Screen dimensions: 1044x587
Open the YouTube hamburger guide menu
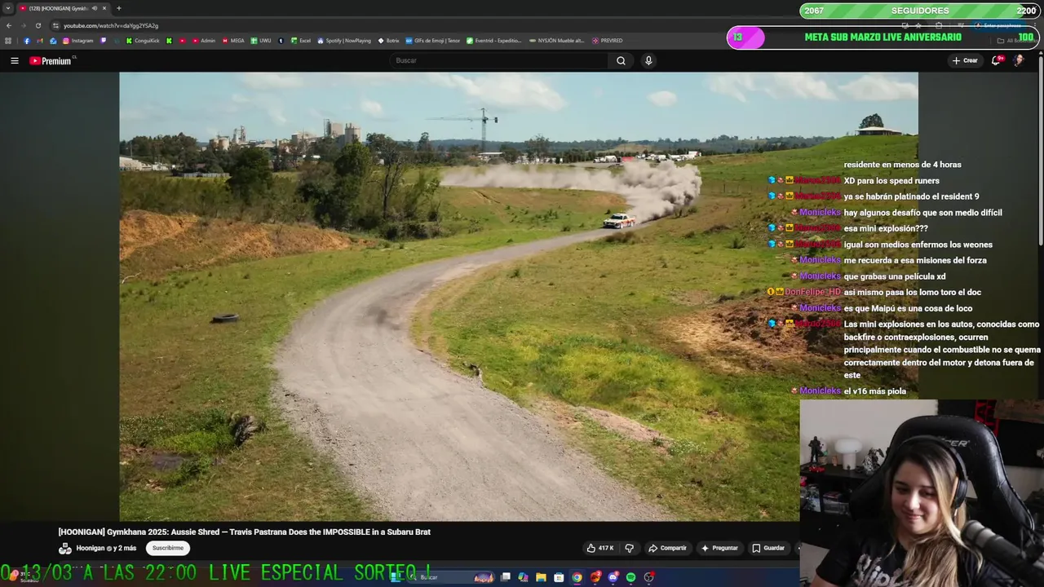pos(14,60)
